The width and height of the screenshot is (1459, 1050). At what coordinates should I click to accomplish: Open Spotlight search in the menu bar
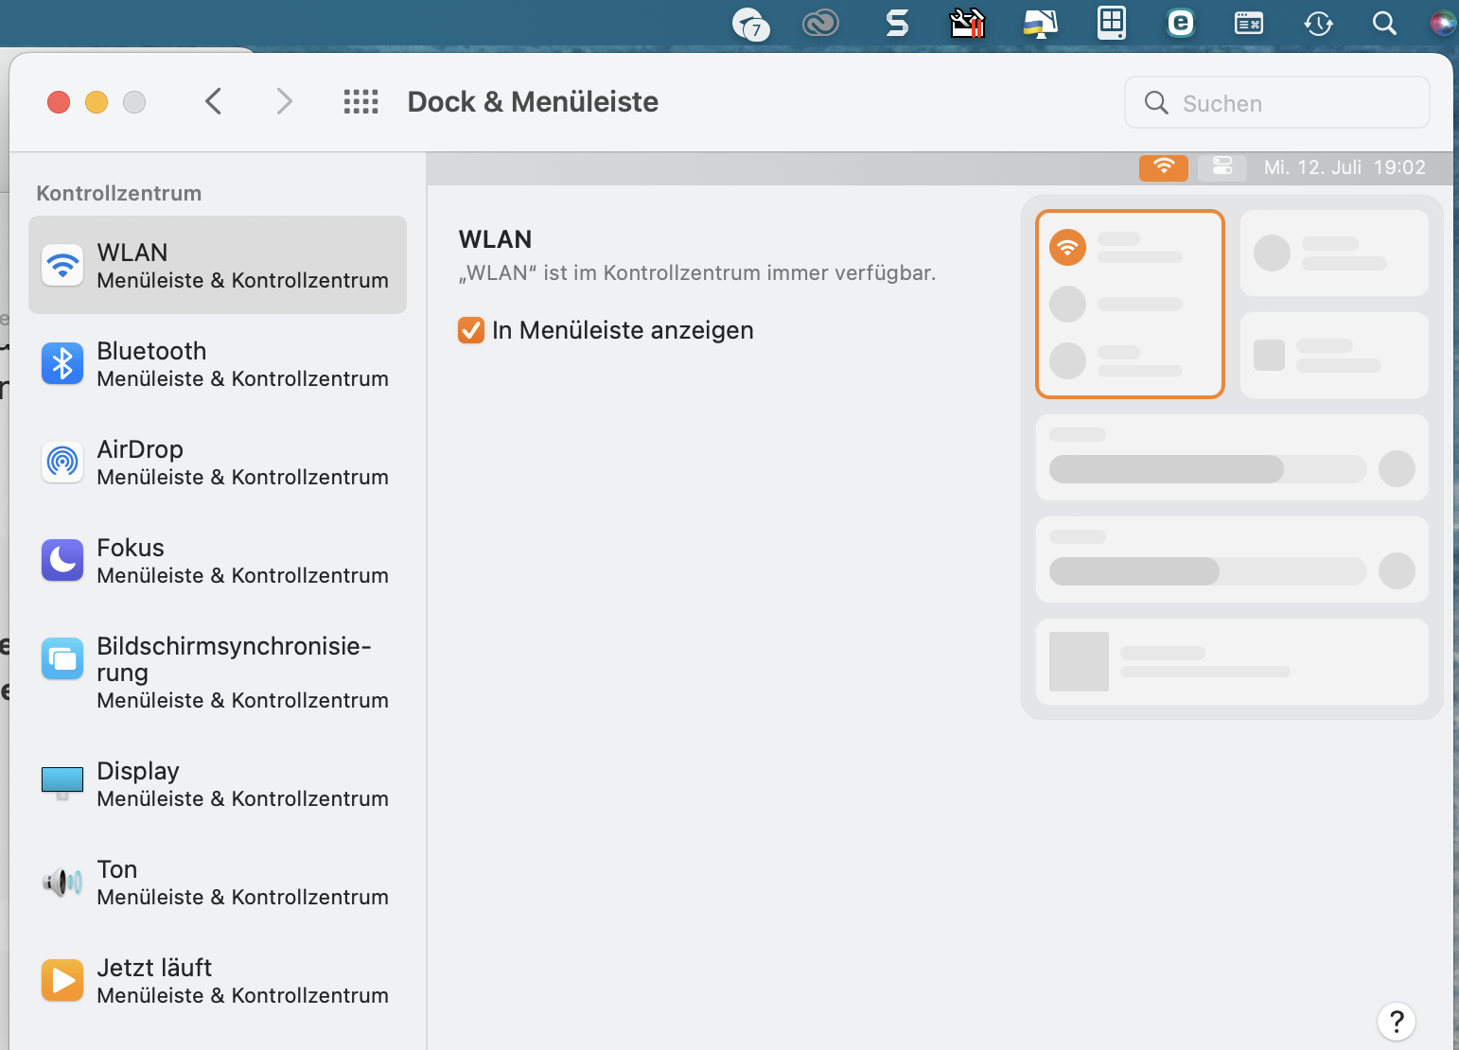[1384, 23]
